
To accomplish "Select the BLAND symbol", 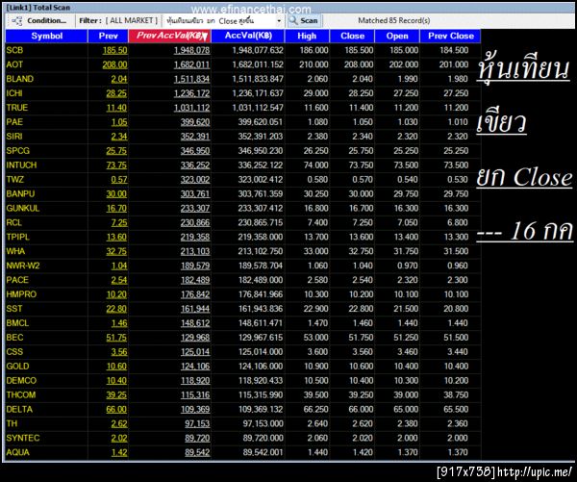I will pyautogui.click(x=20, y=79).
